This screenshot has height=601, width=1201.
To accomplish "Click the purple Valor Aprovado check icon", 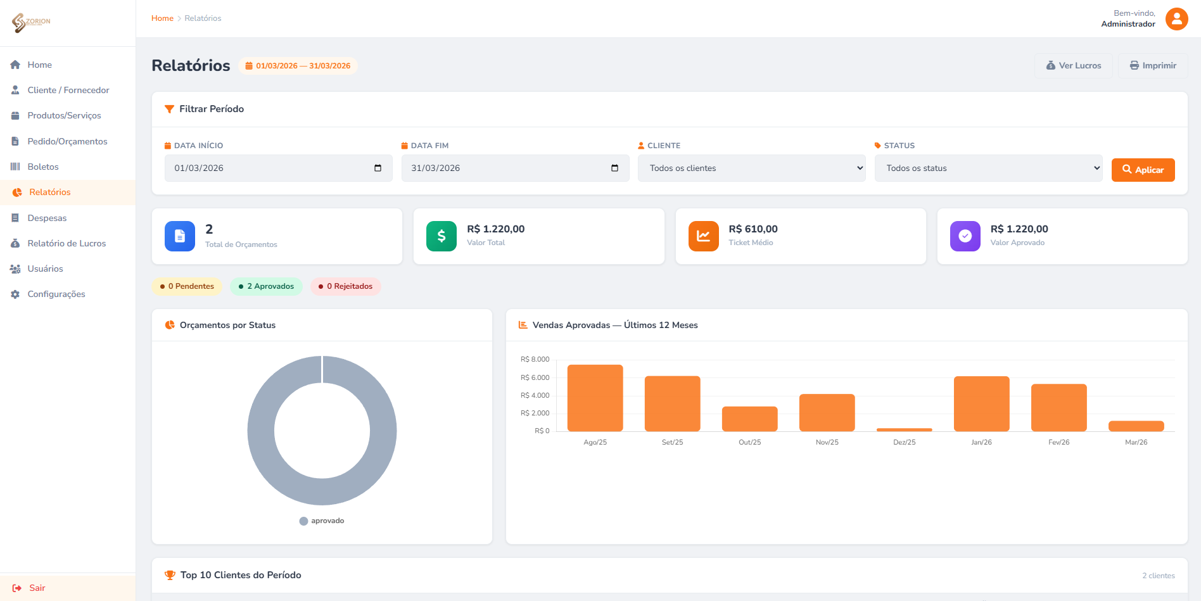I will tap(965, 236).
